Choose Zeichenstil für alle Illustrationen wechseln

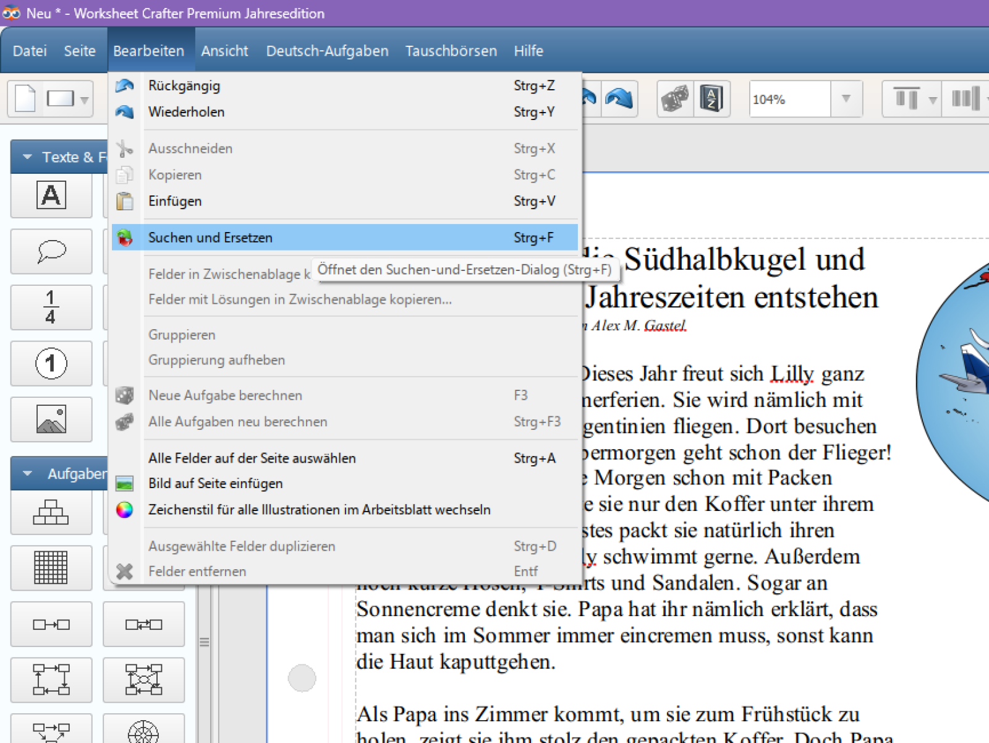click(x=319, y=510)
